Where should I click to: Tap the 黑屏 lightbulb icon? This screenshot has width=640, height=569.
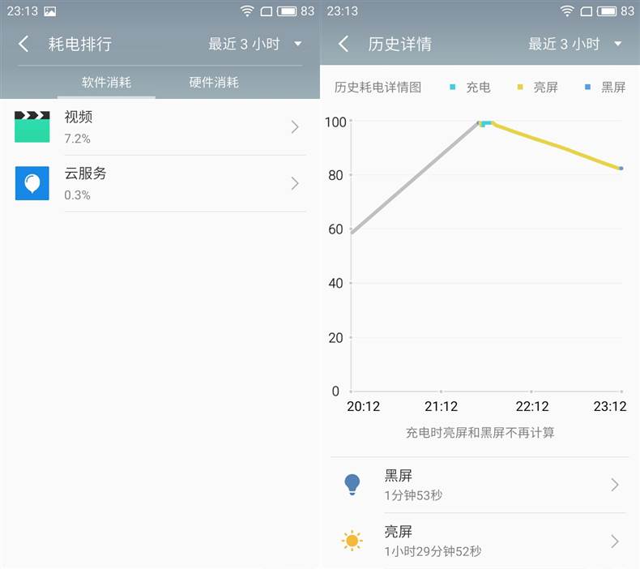(x=352, y=485)
